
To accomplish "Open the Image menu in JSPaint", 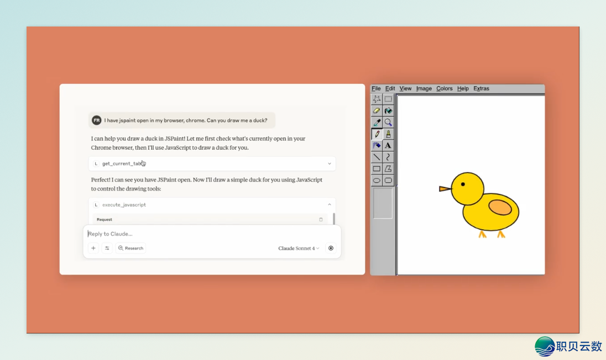I will pyautogui.click(x=424, y=88).
